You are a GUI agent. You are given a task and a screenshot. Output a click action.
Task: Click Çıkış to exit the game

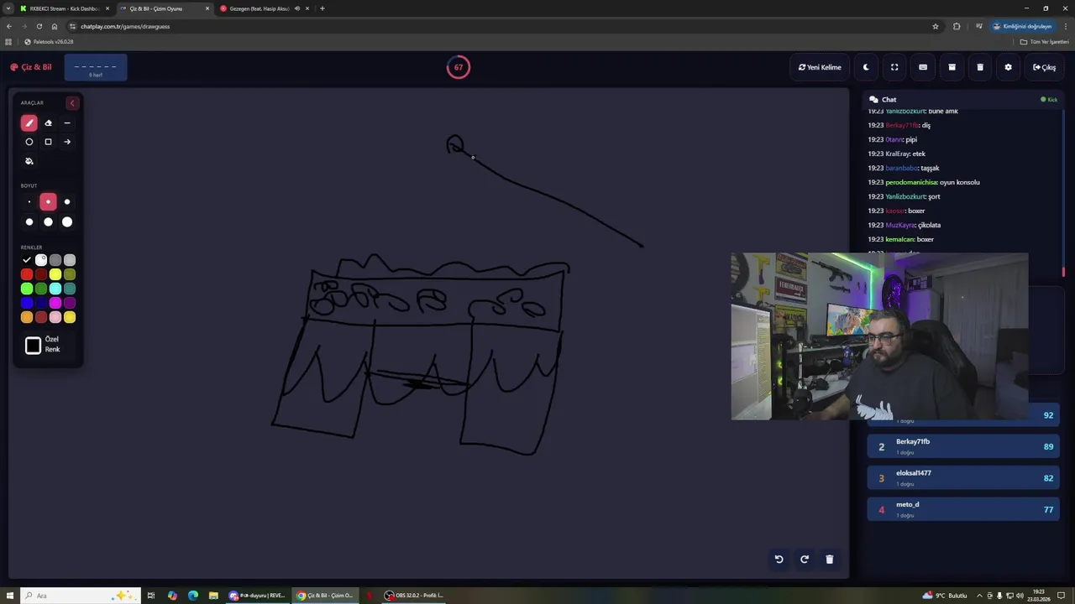click(1045, 67)
